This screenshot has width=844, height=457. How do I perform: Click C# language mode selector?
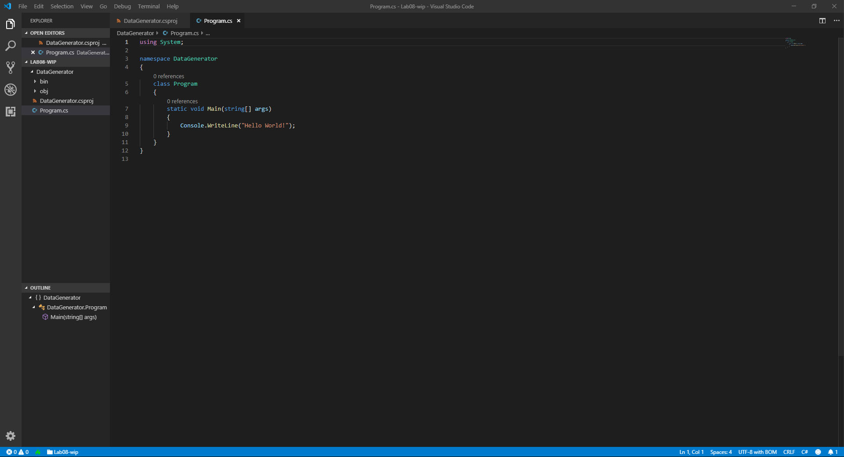(804, 452)
